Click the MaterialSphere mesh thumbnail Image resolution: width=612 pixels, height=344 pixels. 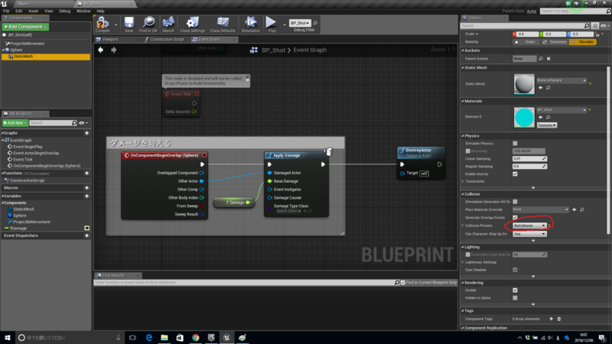[x=524, y=84]
